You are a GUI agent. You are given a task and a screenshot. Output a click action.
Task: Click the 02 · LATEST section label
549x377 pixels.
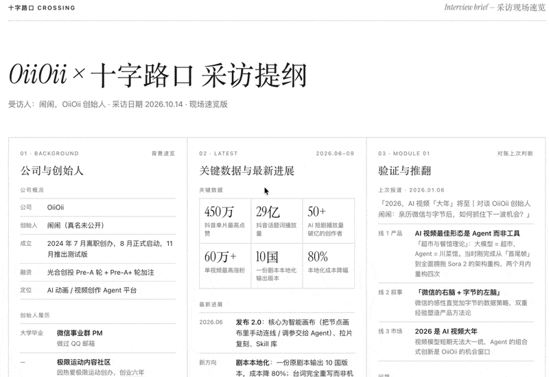[x=218, y=153]
